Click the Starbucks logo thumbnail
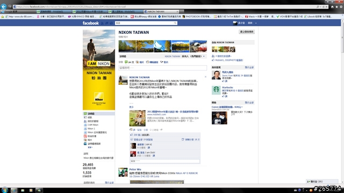This screenshot has height=193, width=344. point(216,90)
